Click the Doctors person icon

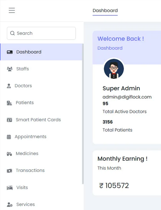point(9,86)
